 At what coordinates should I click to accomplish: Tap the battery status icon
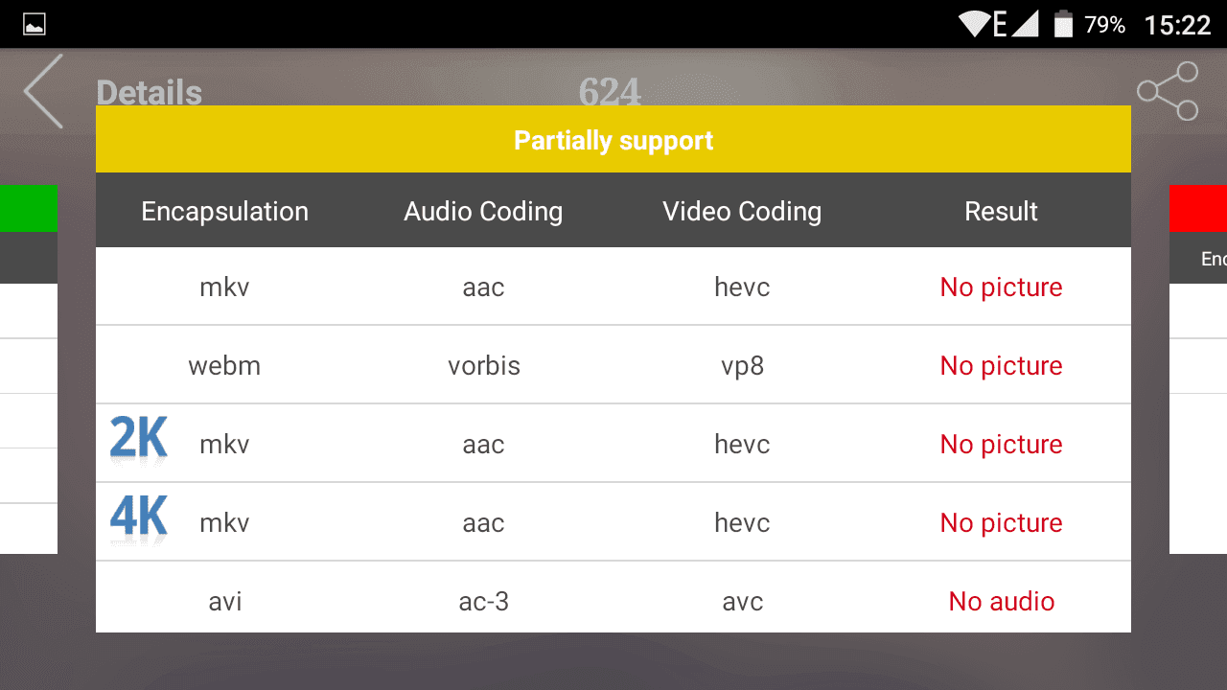pyautogui.click(x=1063, y=24)
